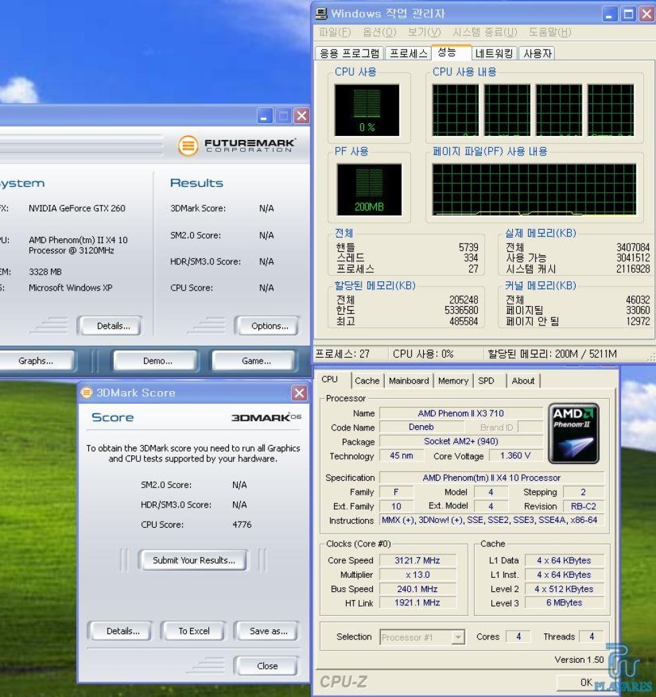Switch to the SPD tab in CPU-Z
The width and height of the screenshot is (656, 697).
[486, 380]
